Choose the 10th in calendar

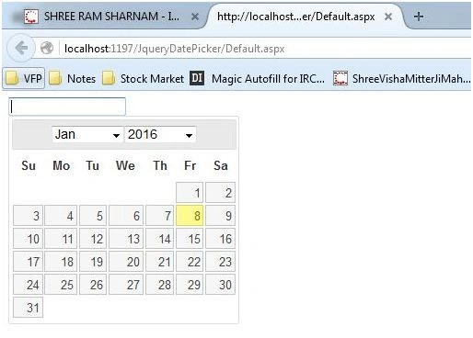click(x=28, y=239)
